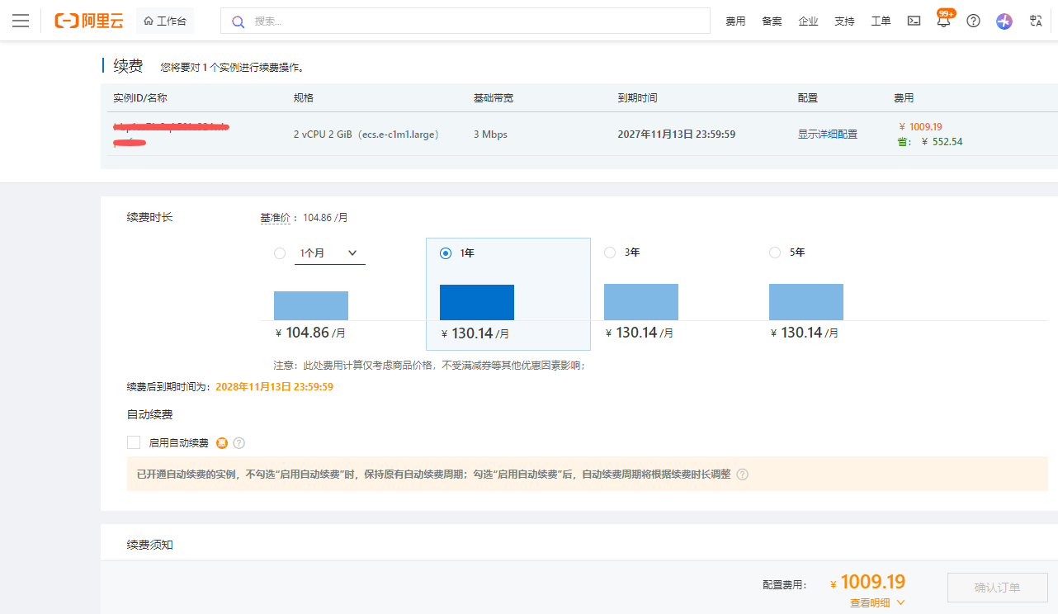This screenshot has height=614, width=1058.
Task: Expand the 1个月 duration dropdown
Action: 329,253
